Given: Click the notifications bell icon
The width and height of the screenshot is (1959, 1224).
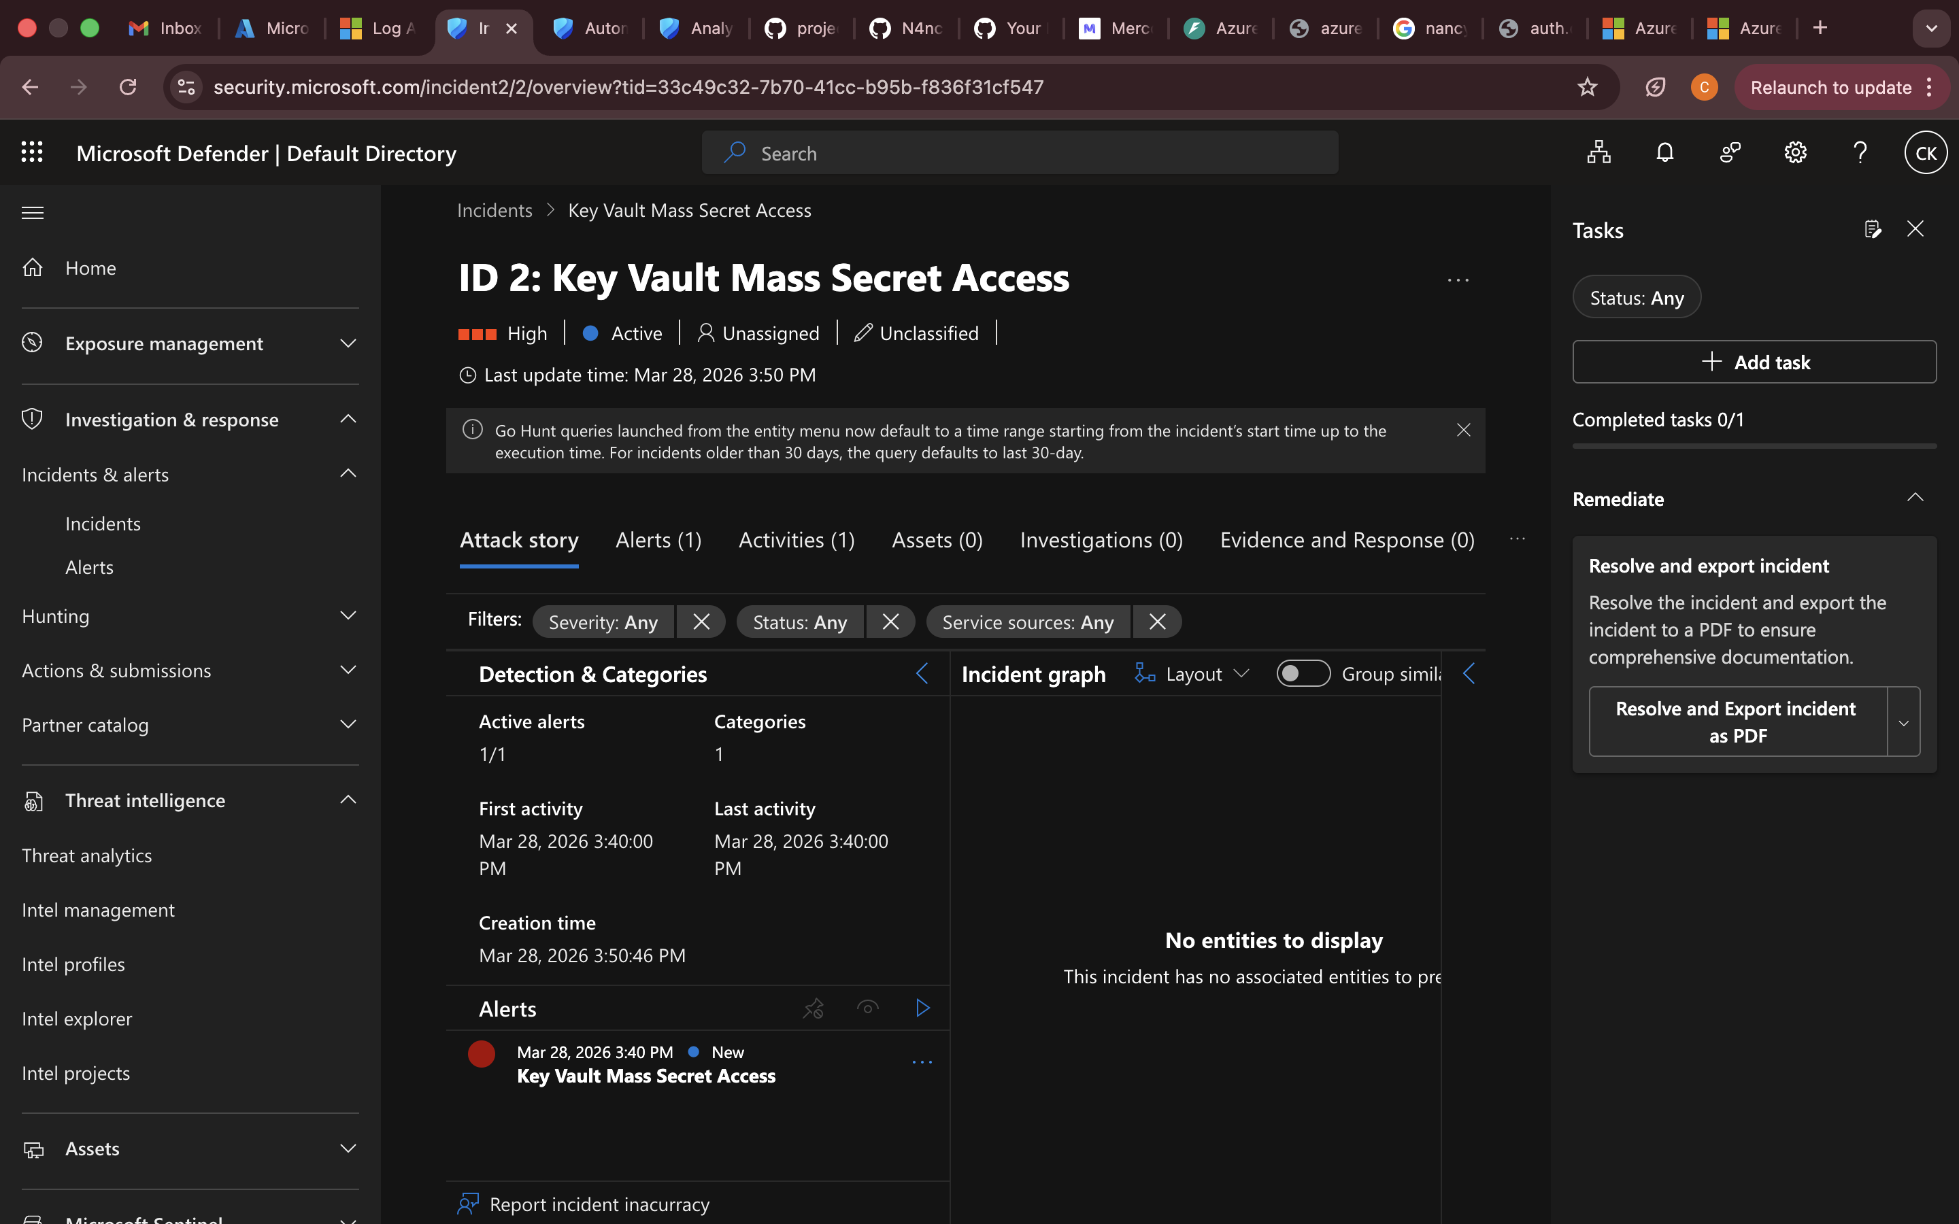Looking at the screenshot, I should coord(1664,153).
